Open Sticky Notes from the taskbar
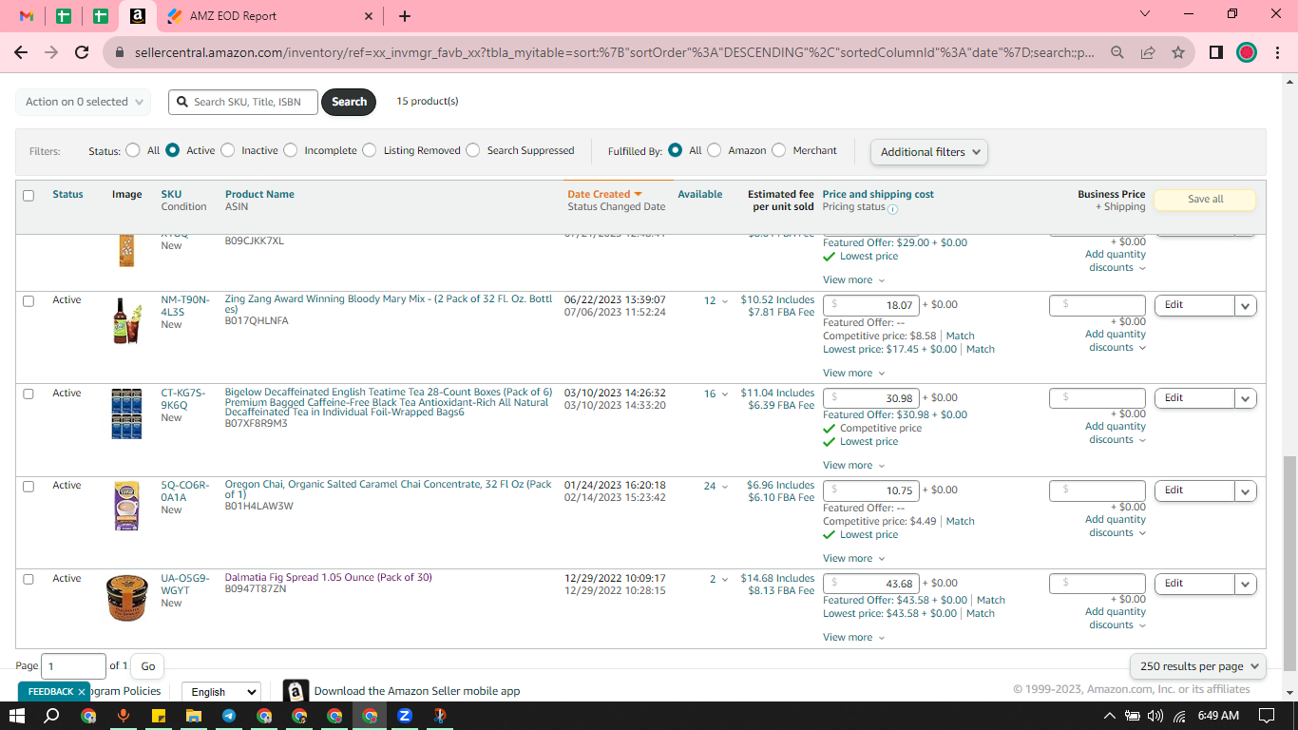Screen dimensions: 1298x730 (159, 716)
